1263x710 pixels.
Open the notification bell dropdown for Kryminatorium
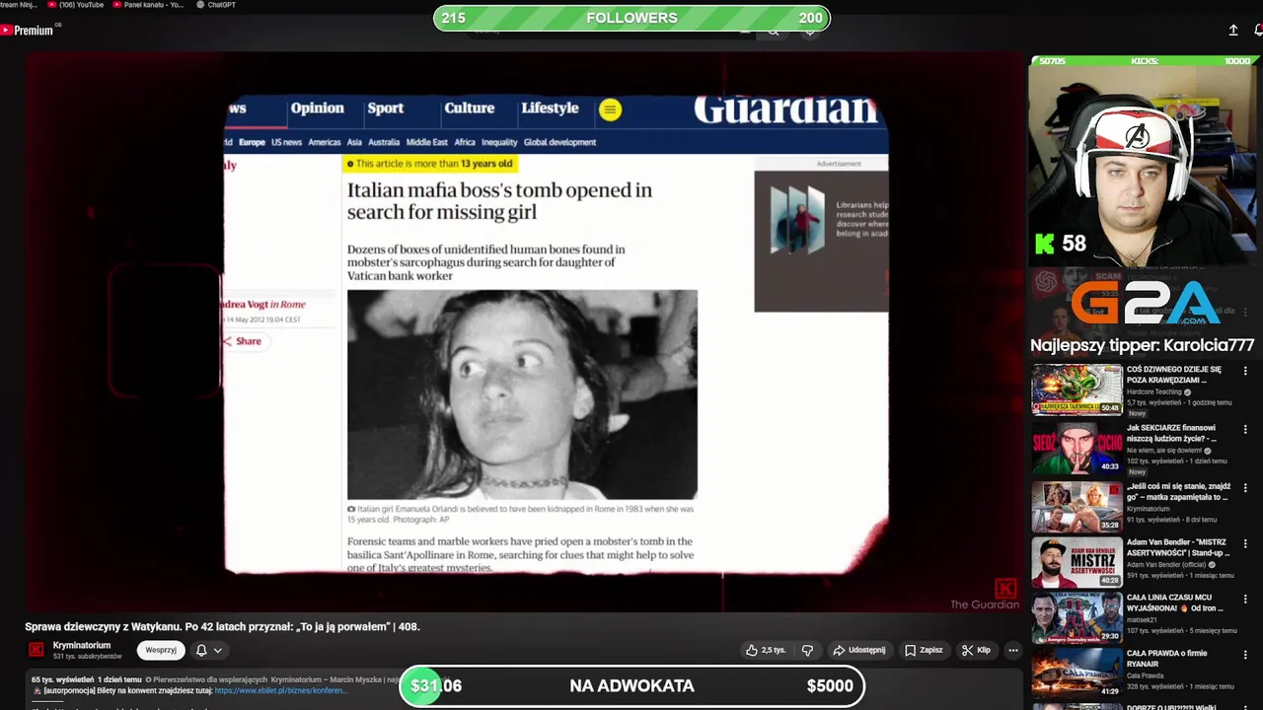tap(208, 650)
